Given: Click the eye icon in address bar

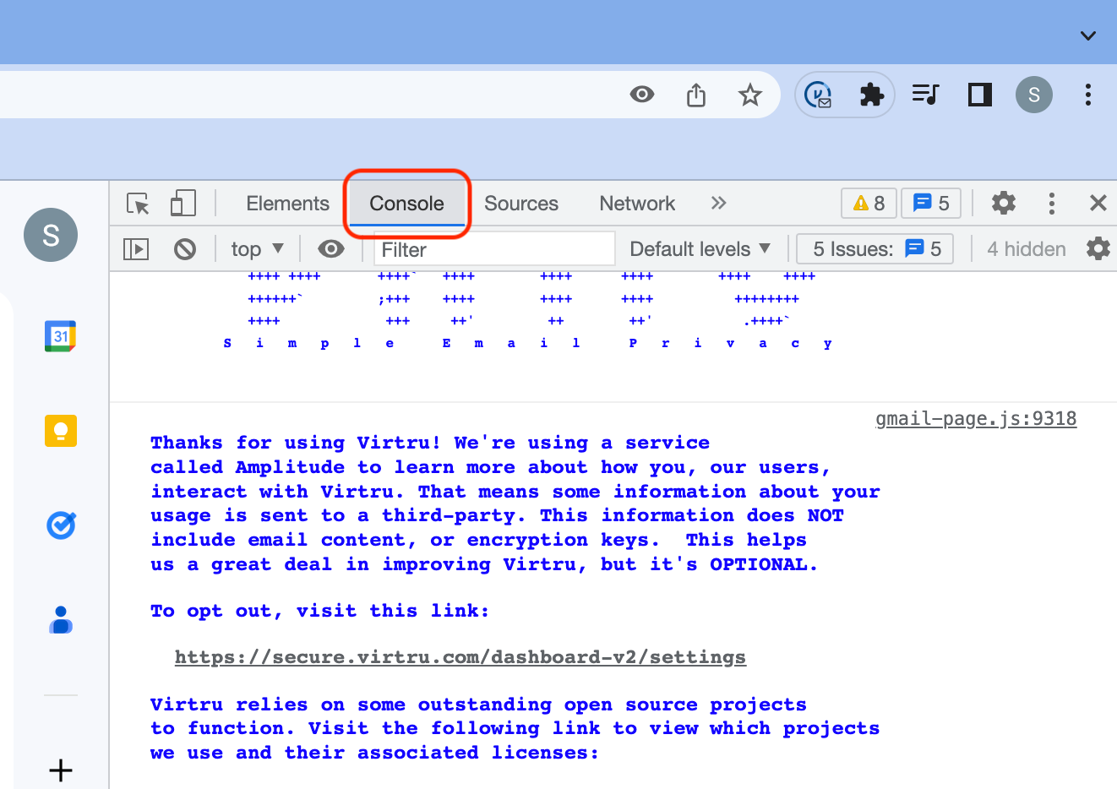Looking at the screenshot, I should coord(642,95).
